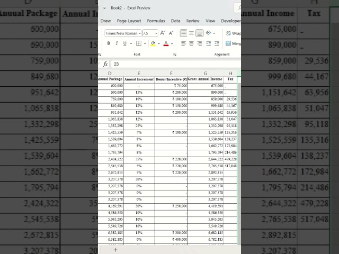Viewport: 339px width, 254px height.
Task: Click Decrease Indent icon
Action: [x=208, y=43]
